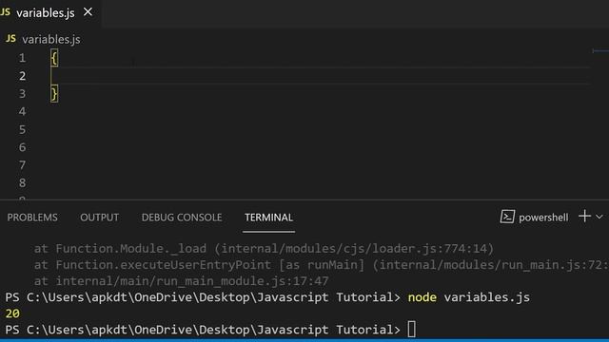Screen dimensions: 609x342
Task: Click the powershell terminal label
Action: pyautogui.click(x=543, y=218)
